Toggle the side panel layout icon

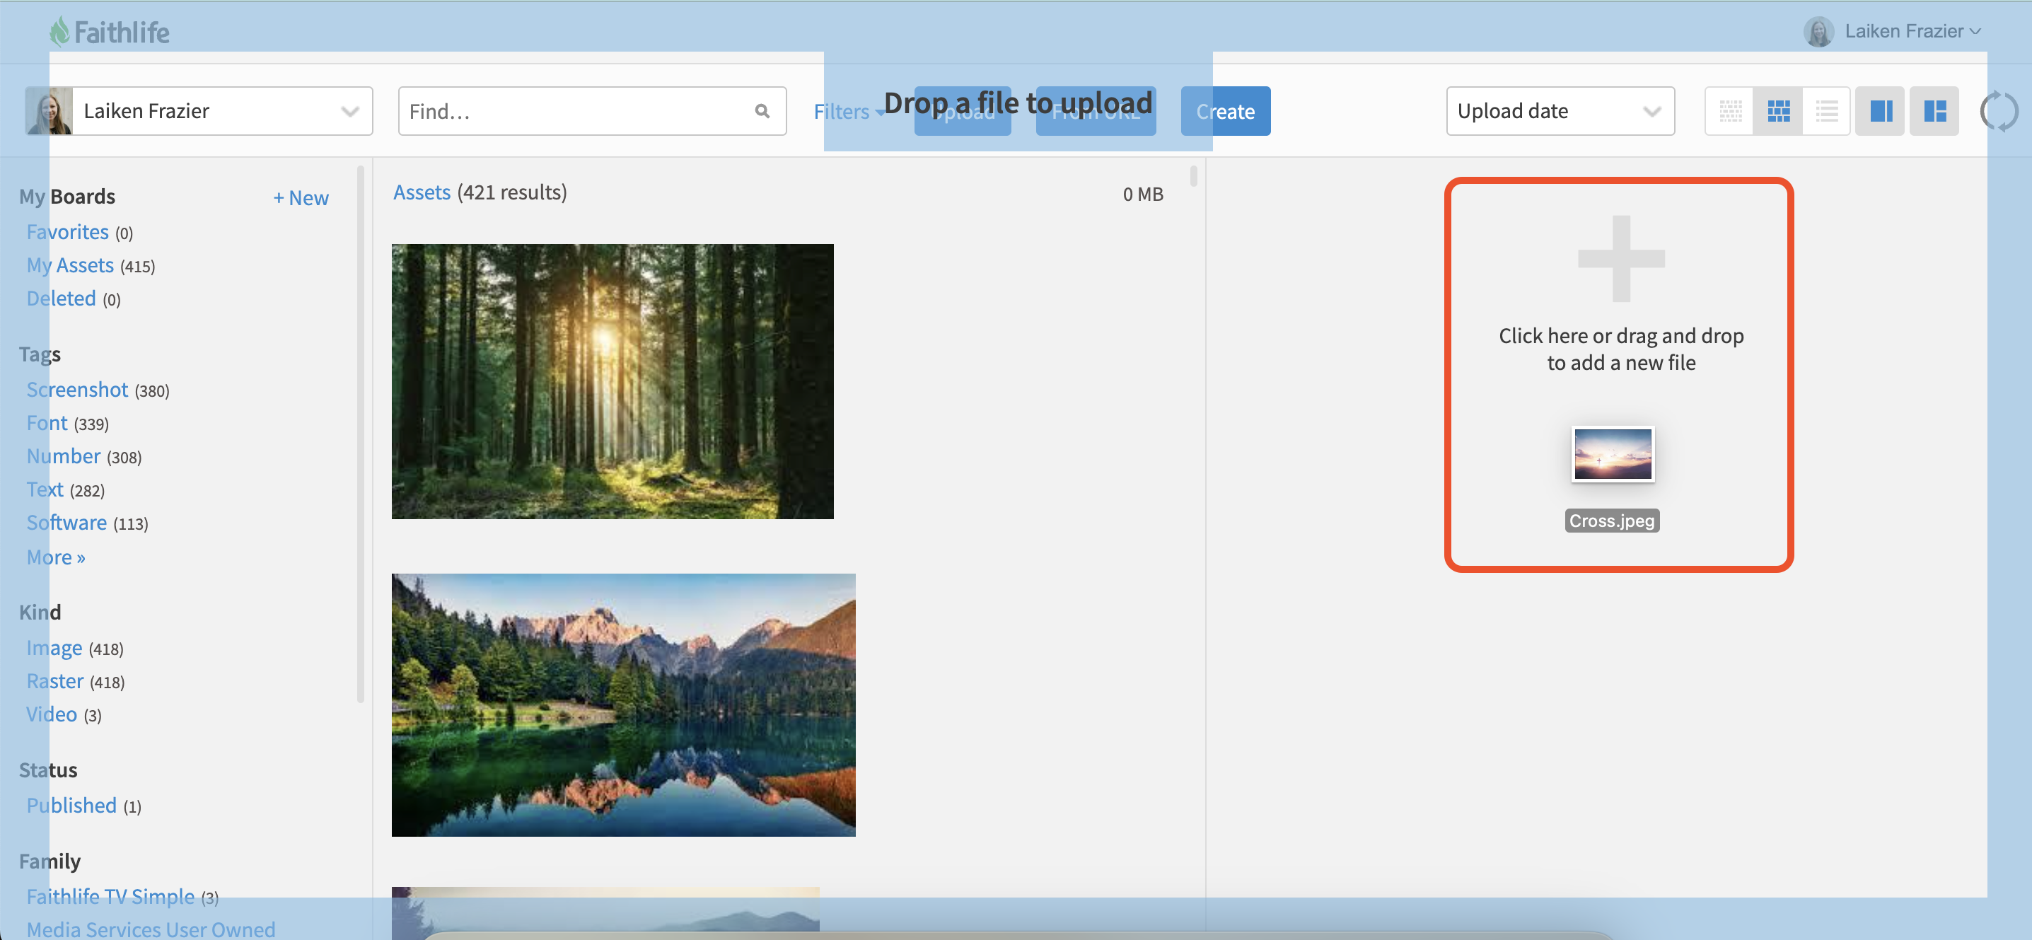pyautogui.click(x=1881, y=111)
